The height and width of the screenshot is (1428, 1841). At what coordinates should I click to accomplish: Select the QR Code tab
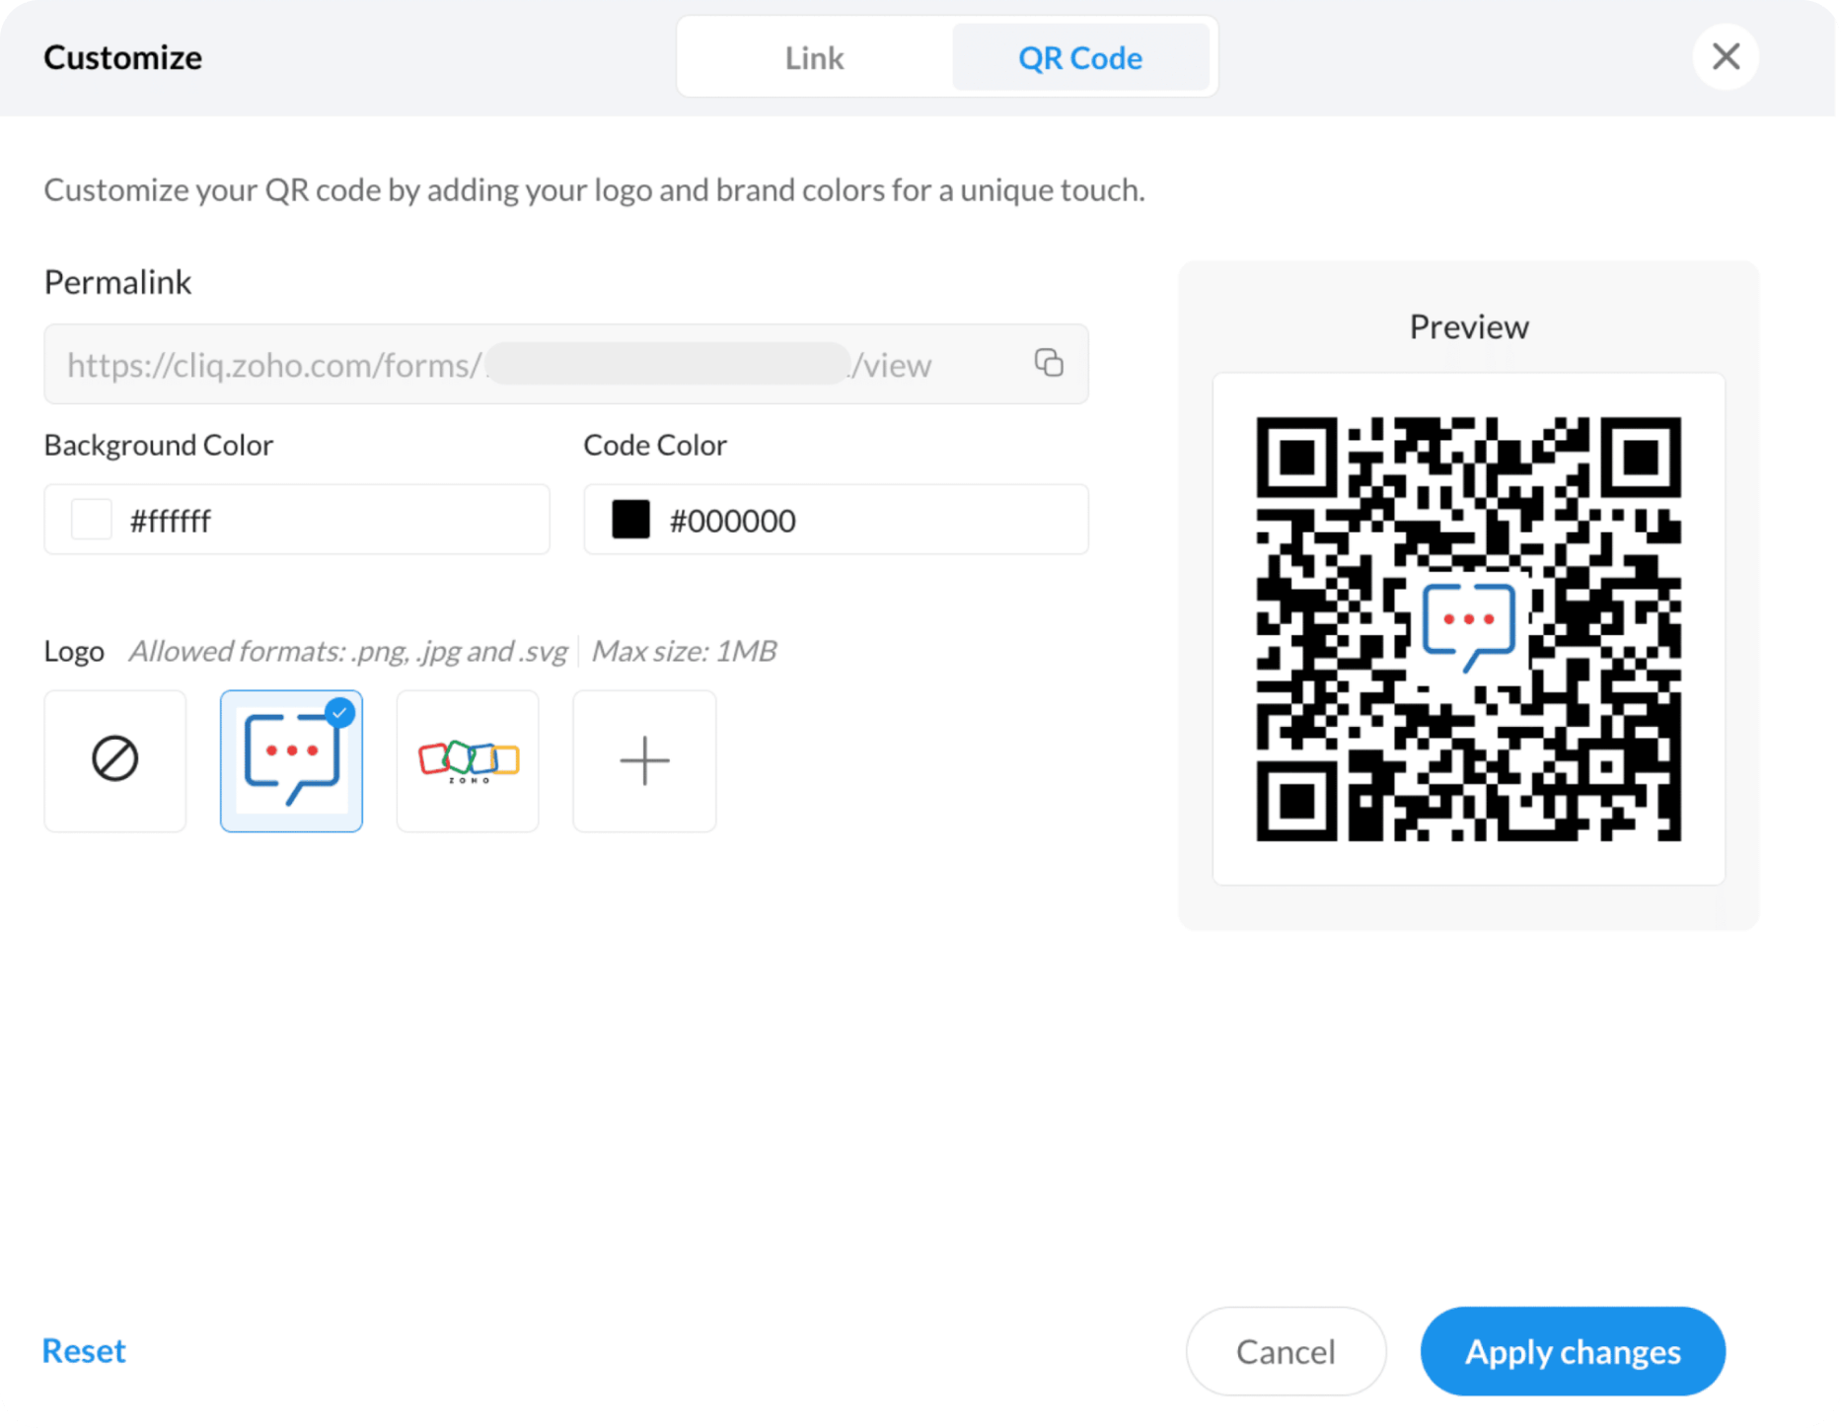[1080, 57]
